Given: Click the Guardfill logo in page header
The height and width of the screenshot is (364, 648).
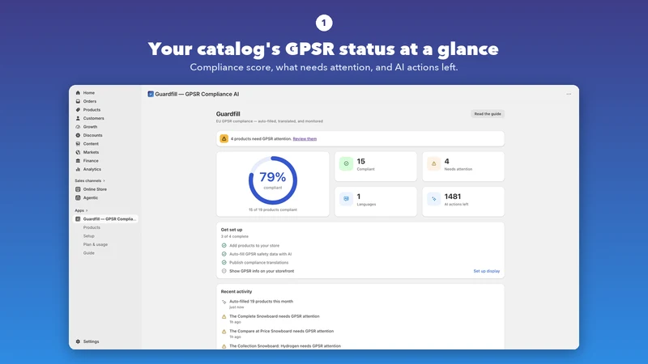Looking at the screenshot, I should (x=151, y=94).
